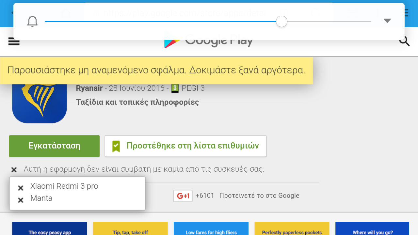Open the Ταξίδια και τοπικές πληροφορίες category
Image resolution: width=418 pixels, height=235 pixels.
coord(137,102)
